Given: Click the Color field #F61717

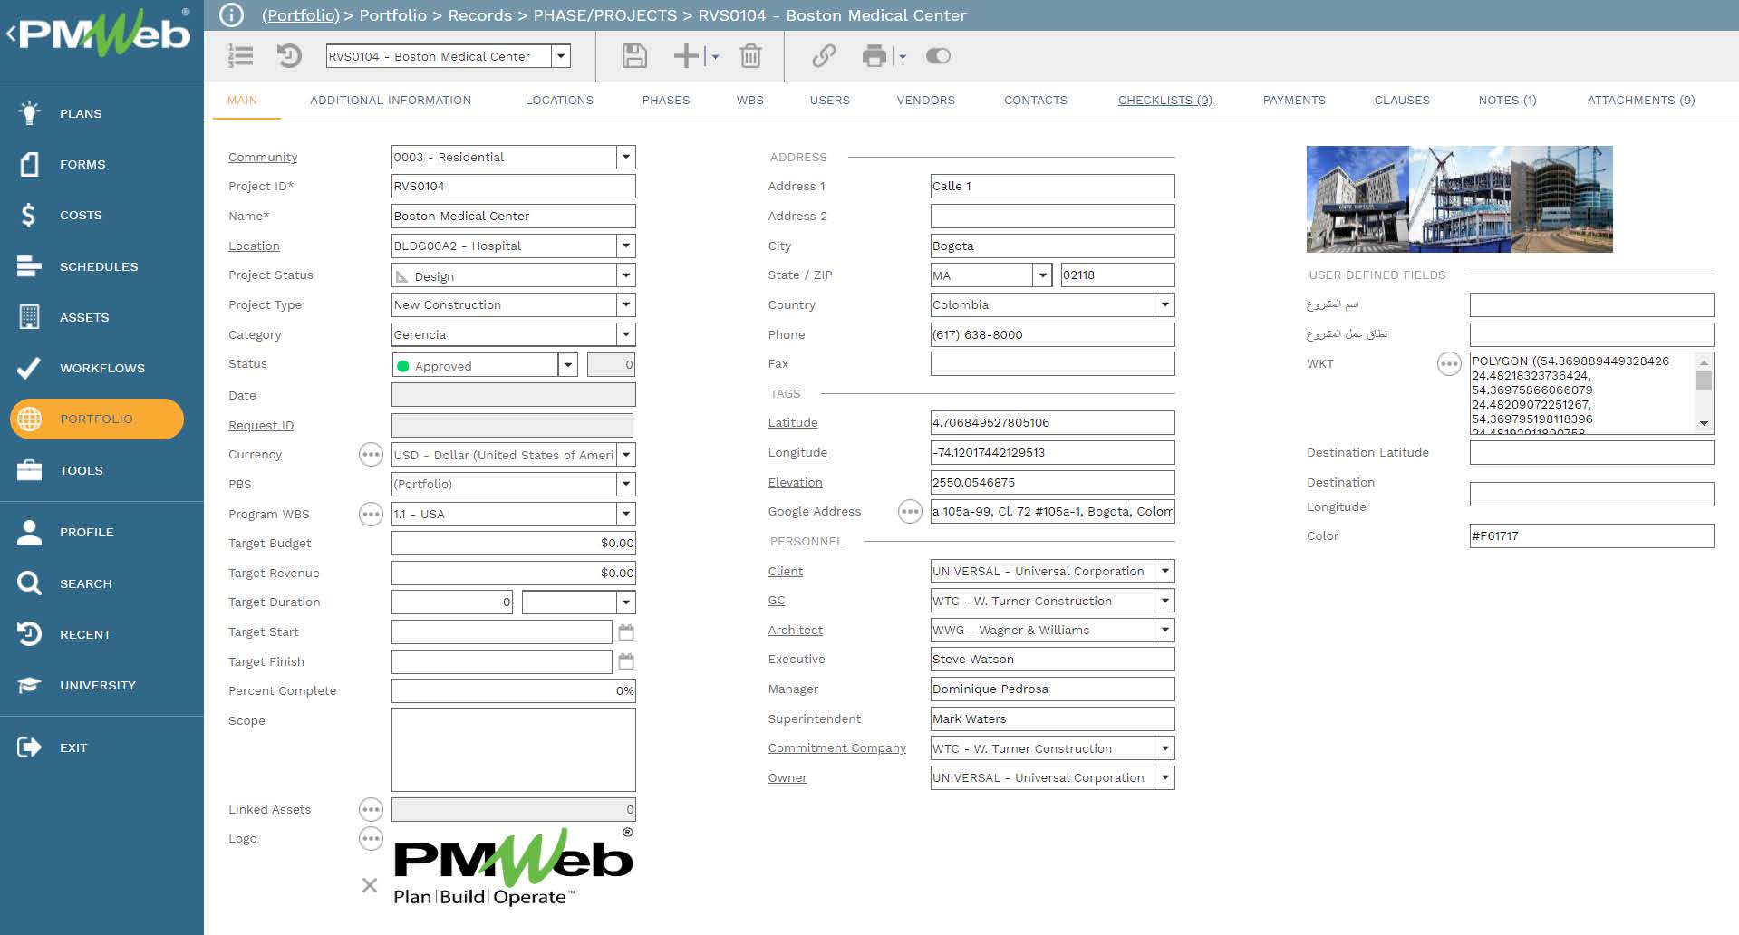Looking at the screenshot, I should [x=1591, y=535].
